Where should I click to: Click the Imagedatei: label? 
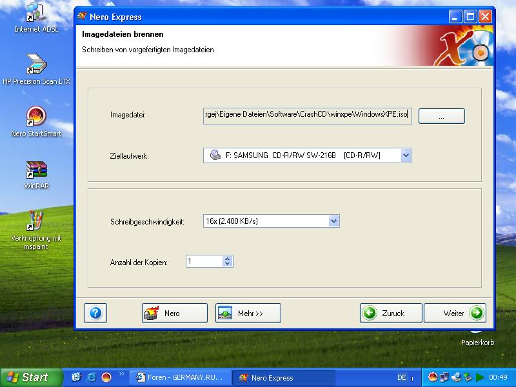[x=128, y=115]
